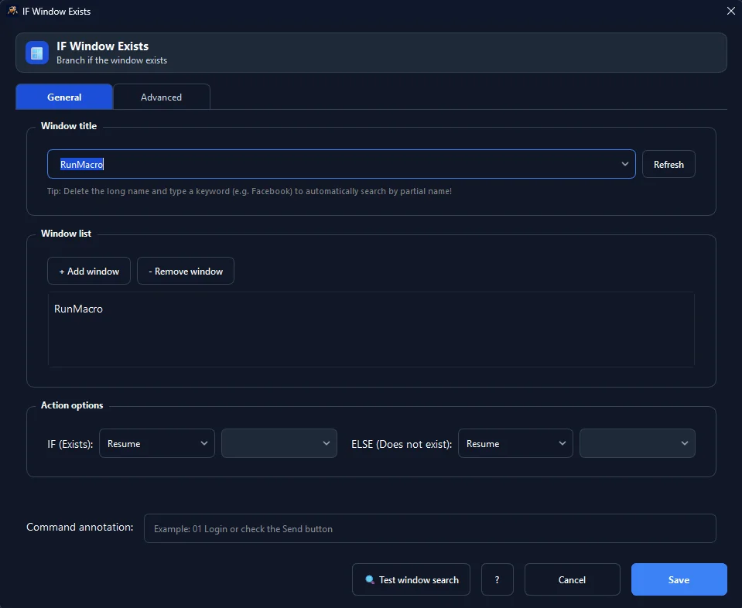Focus the Command annotation input field
The height and width of the screenshot is (608, 742).
[429, 528]
